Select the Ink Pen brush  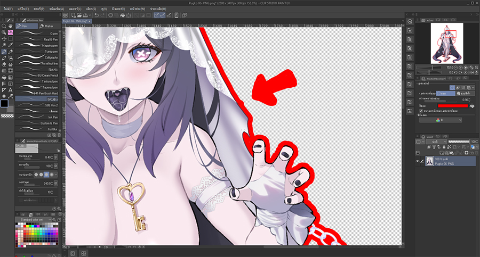point(37,117)
